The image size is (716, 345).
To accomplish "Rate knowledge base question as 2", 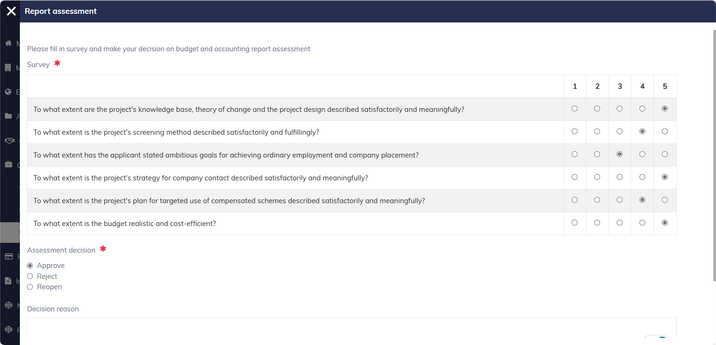I will tap(597, 109).
